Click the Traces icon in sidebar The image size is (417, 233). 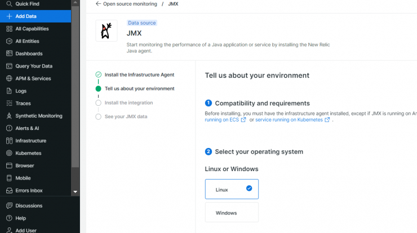click(9, 104)
